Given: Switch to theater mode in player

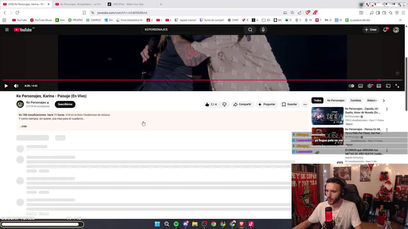Looking at the screenshot, I should (x=379, y=86).
